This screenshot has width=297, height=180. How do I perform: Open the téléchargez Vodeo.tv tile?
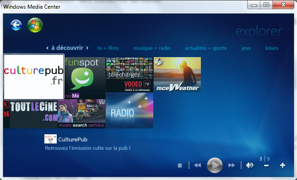pos(130,74)
